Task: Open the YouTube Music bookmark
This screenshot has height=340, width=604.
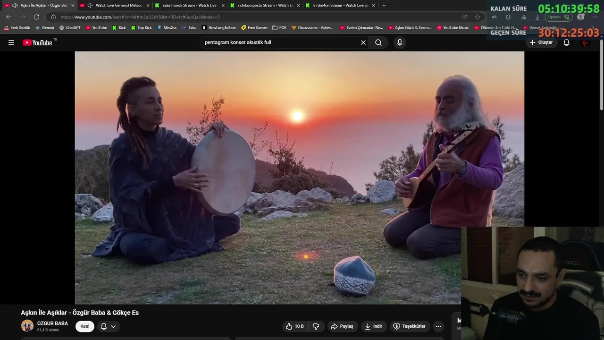Action: [x=453, y=28]
